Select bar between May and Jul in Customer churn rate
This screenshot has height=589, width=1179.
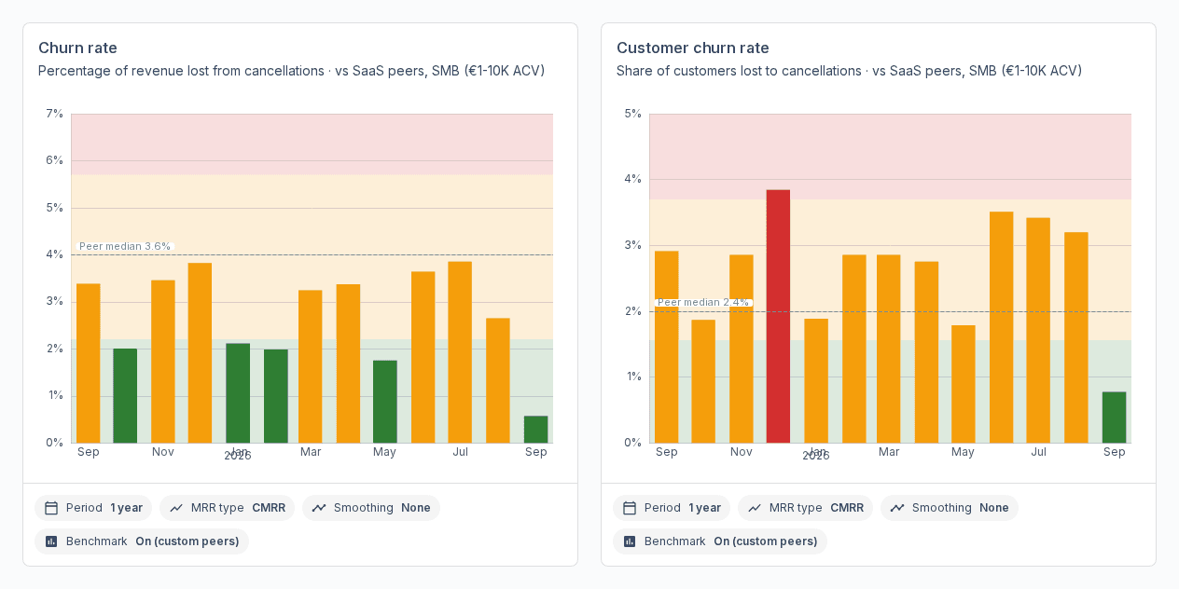[x=1002, y=327]
